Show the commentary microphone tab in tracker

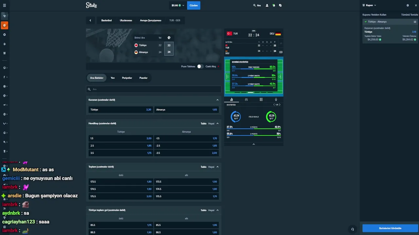tap(276, 100)
